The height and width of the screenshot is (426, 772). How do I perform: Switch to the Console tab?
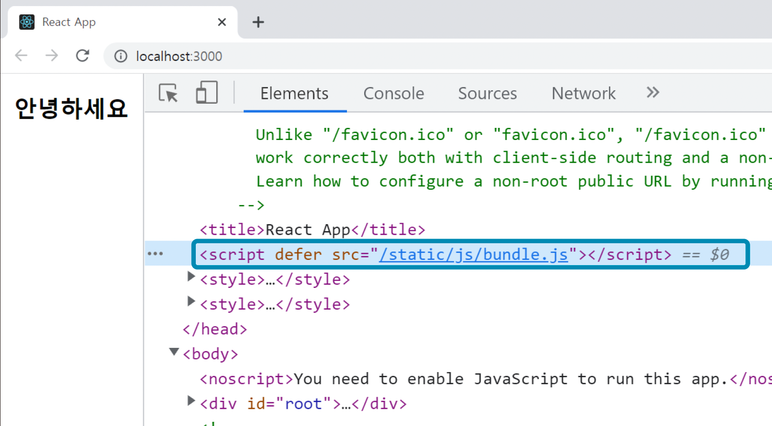[393, 93]
